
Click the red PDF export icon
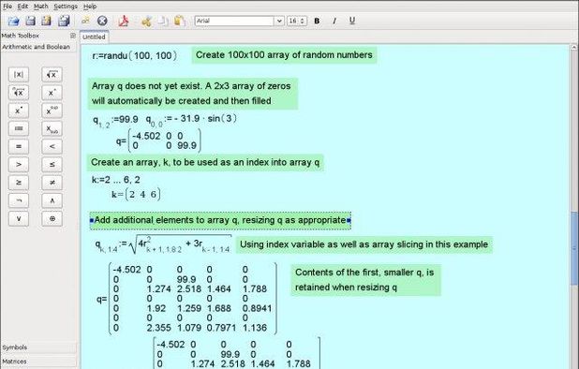[124, 21]
